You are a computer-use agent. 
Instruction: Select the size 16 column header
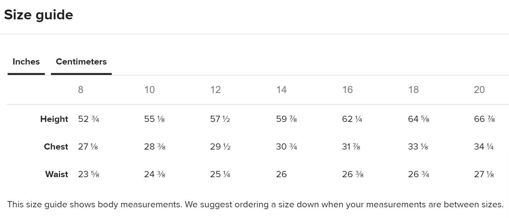tap(347, 90)
